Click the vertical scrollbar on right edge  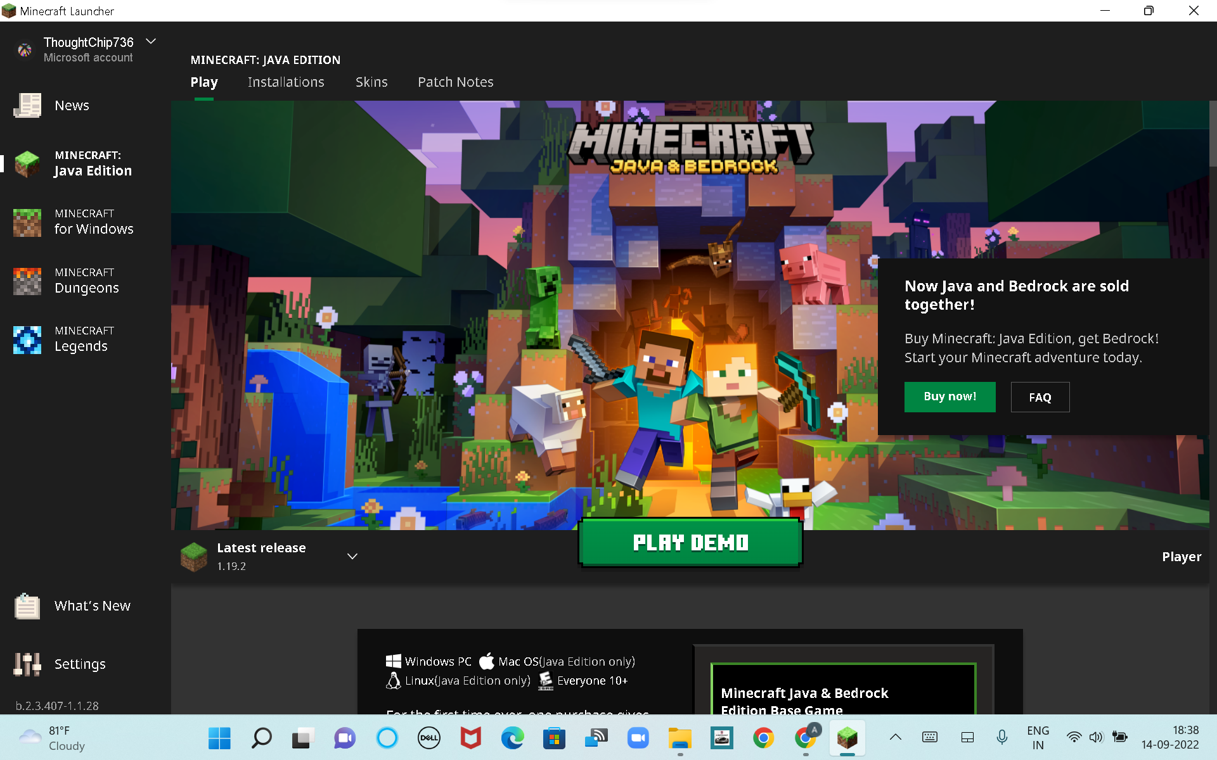tap(1213, 135)
